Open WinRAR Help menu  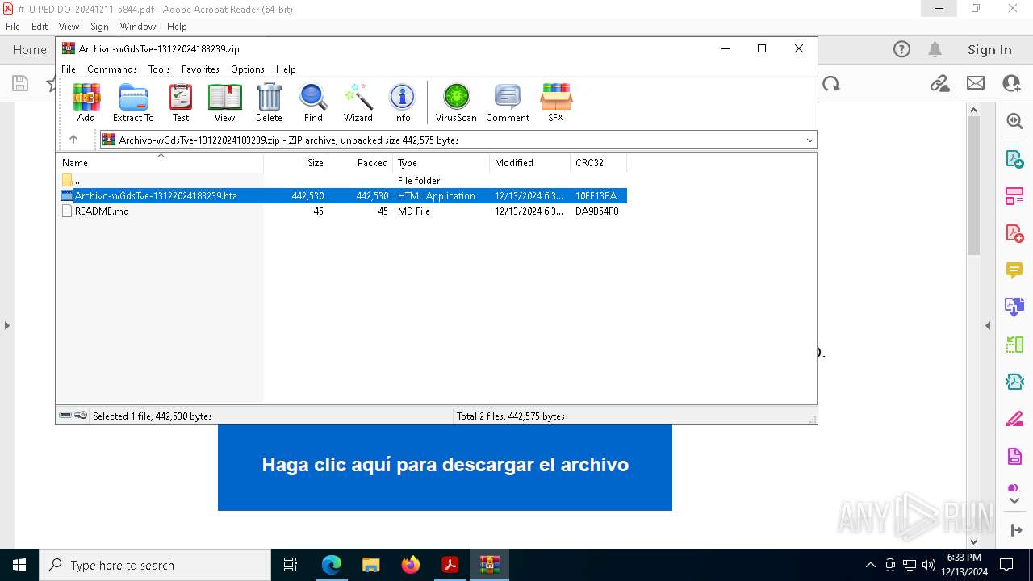286,69
